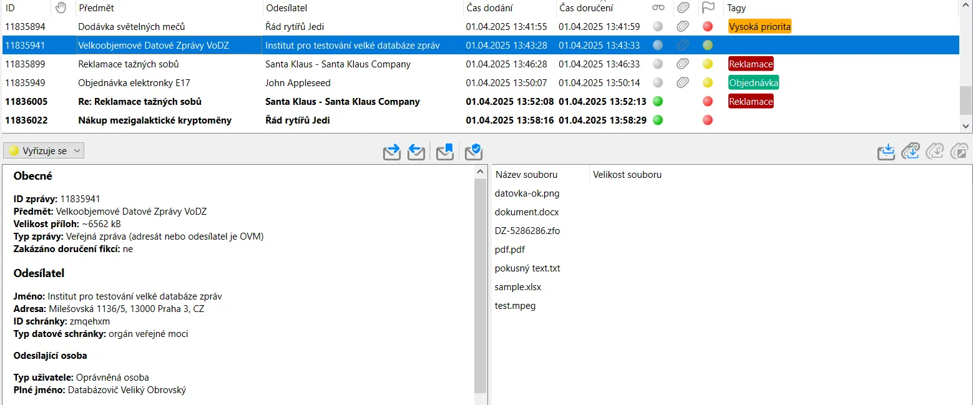Click message list scrollbar down arrow

[966, 126]
